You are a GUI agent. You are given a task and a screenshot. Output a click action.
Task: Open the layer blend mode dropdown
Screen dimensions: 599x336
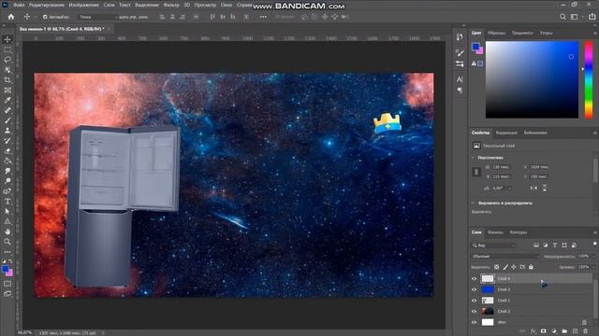[505, 257]
